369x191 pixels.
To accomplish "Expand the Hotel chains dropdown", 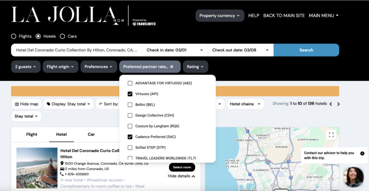I will tap(245, 104).
